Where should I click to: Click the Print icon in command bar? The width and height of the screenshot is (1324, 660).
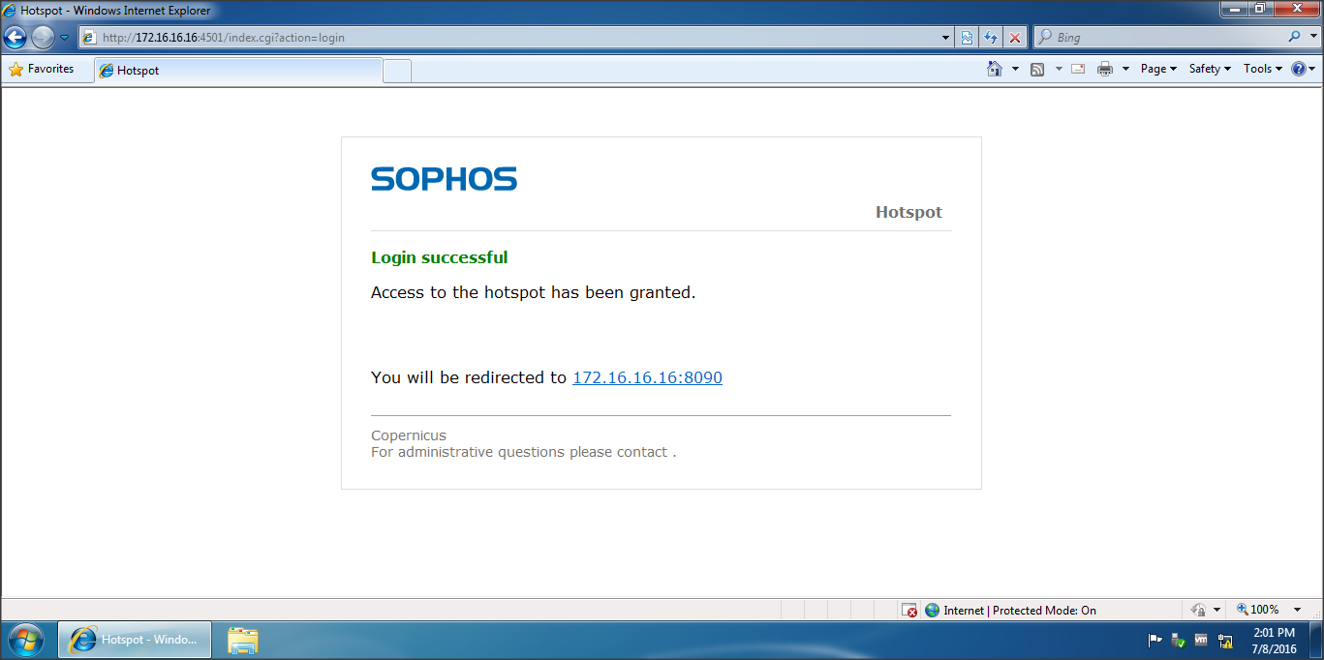click(x=1104, y=69)
